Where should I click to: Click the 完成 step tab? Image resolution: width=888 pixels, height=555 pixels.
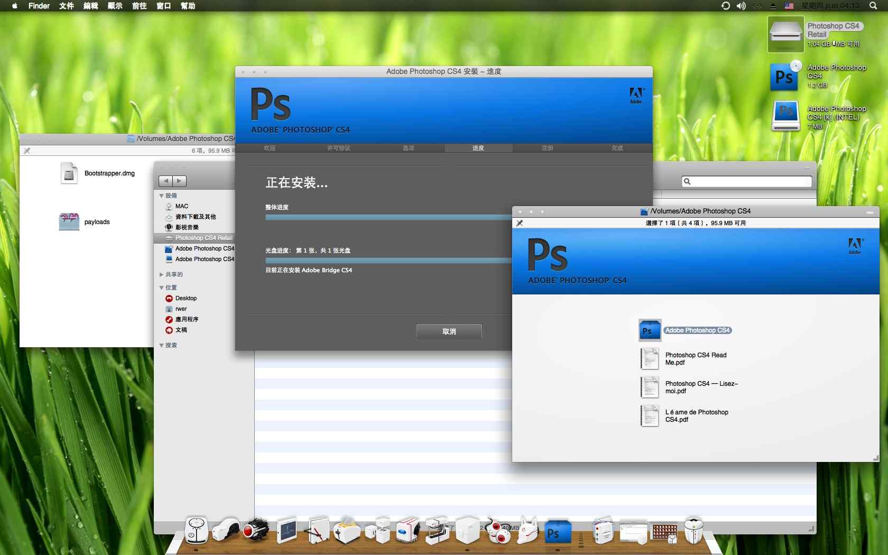pyautogui.click(x=617, y=148)
